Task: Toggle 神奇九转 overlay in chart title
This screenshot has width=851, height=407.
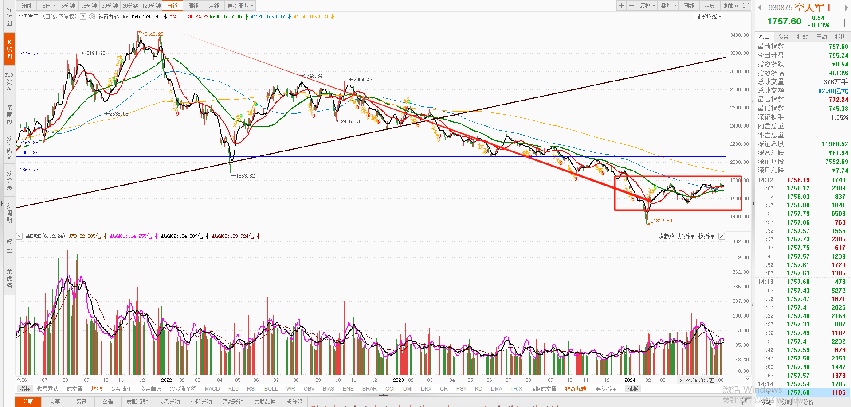Action: [x=109, y=16]
